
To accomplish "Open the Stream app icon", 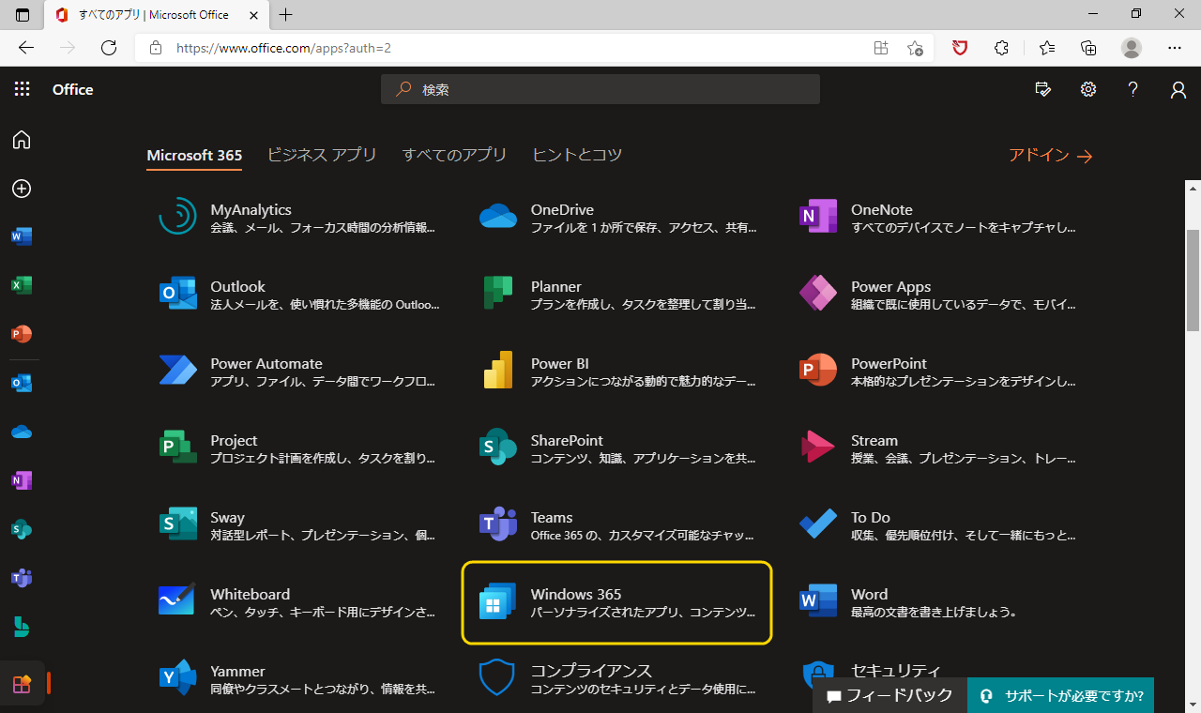I will point(818,447).
